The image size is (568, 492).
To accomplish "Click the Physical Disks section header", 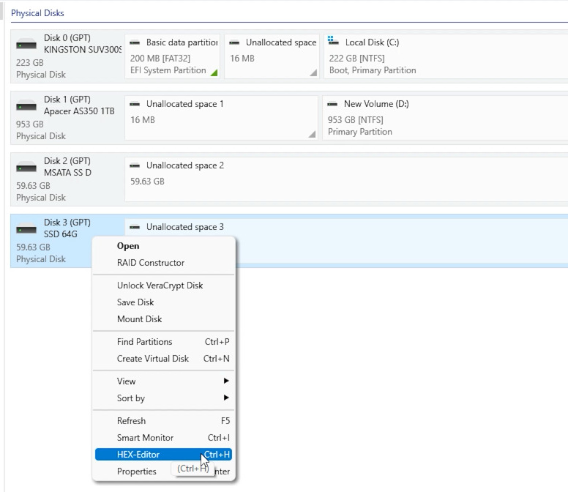I will pos(37,13).
